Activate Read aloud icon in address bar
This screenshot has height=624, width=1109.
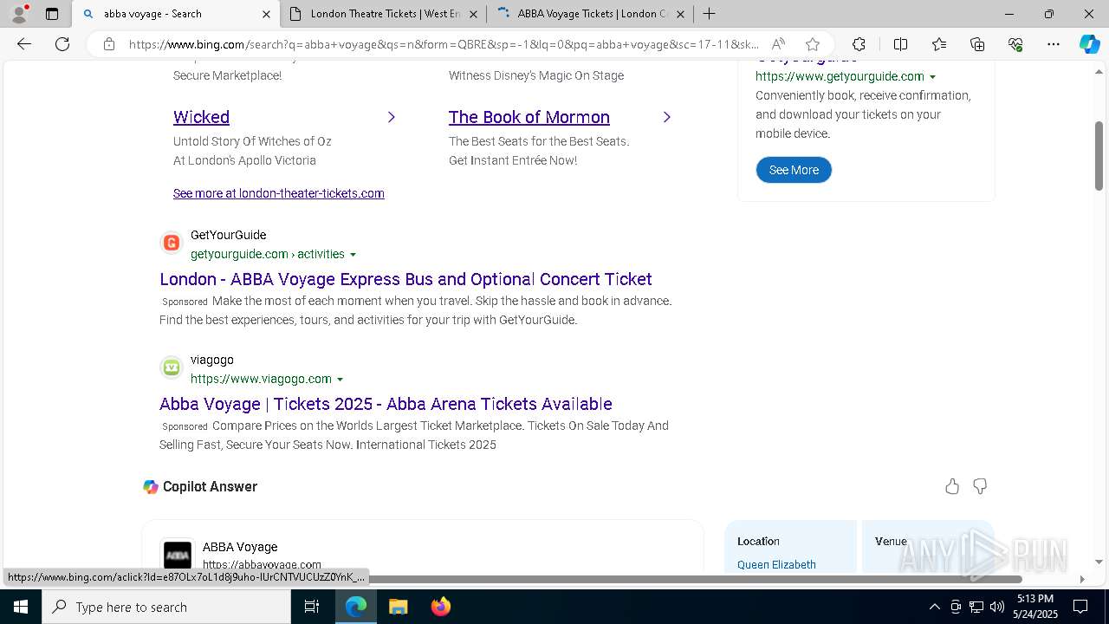pyautogui.click(x=779, y=44)
